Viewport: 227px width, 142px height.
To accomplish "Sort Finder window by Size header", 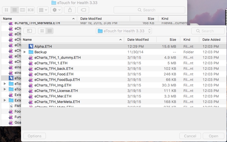I will coord(144,19).
